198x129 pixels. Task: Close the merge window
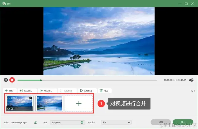click(x=192, y=4)
